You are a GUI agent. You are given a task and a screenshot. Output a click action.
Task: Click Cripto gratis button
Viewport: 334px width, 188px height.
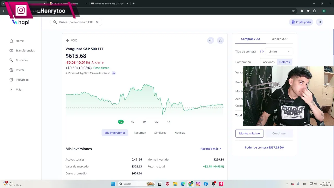coord(301,22)
